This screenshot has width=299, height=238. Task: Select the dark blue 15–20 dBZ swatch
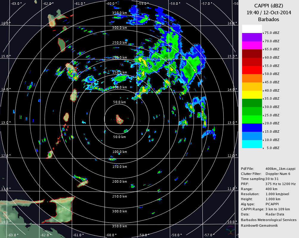pyautogui.click(x=252, y=128)
